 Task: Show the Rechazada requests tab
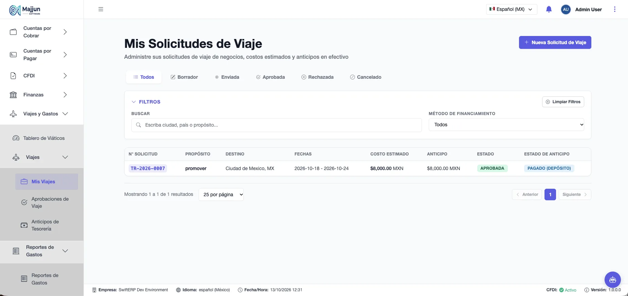point(317,77)
